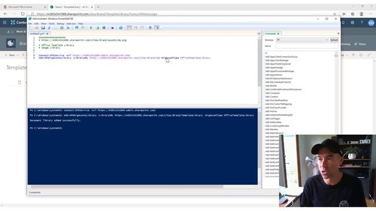Click the script editor vertical scrollbar
The height and width of the screenshot is (211, 376).
pos(259,62)
